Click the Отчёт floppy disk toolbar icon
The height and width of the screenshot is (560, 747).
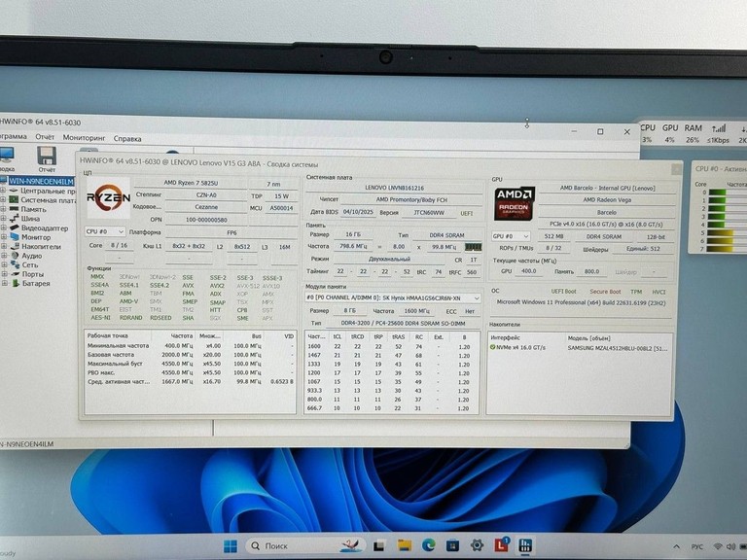47,157
